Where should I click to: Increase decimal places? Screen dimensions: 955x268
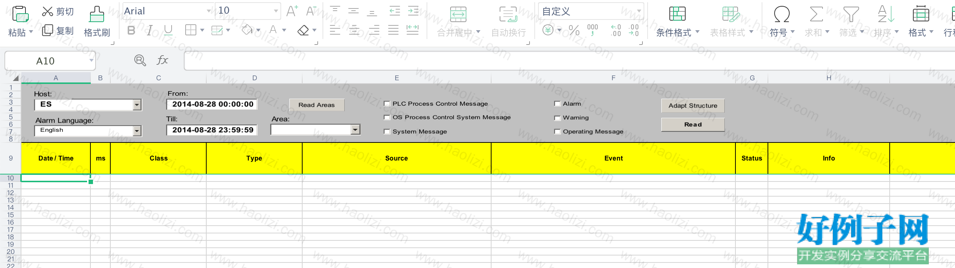point(616,30)
